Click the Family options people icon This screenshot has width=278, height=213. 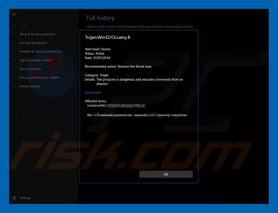[14, 86]
